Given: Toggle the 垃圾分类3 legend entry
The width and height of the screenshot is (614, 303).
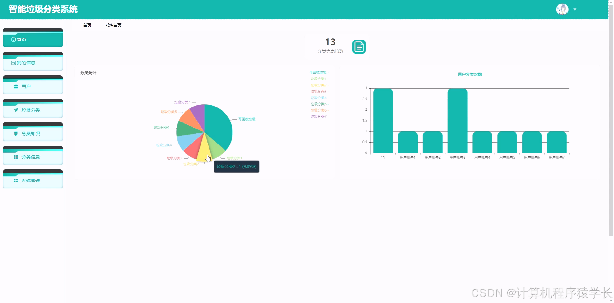Looking at the screenshot, I should point(319,92).
